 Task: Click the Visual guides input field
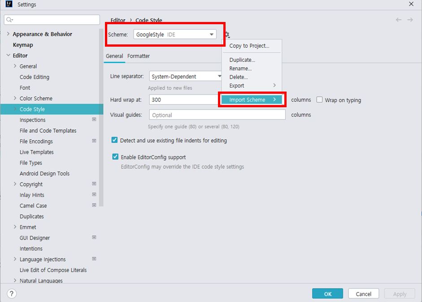point(217,114)
